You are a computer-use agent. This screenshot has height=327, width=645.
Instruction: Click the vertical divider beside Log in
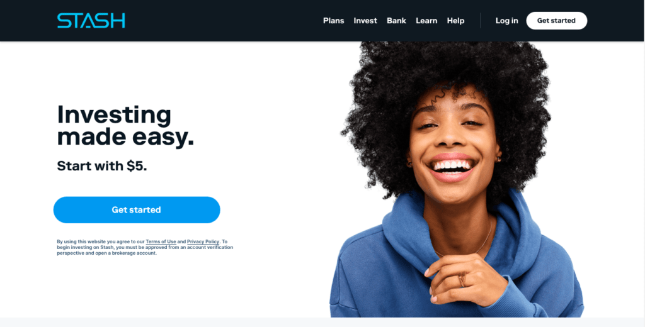point(480,21)
